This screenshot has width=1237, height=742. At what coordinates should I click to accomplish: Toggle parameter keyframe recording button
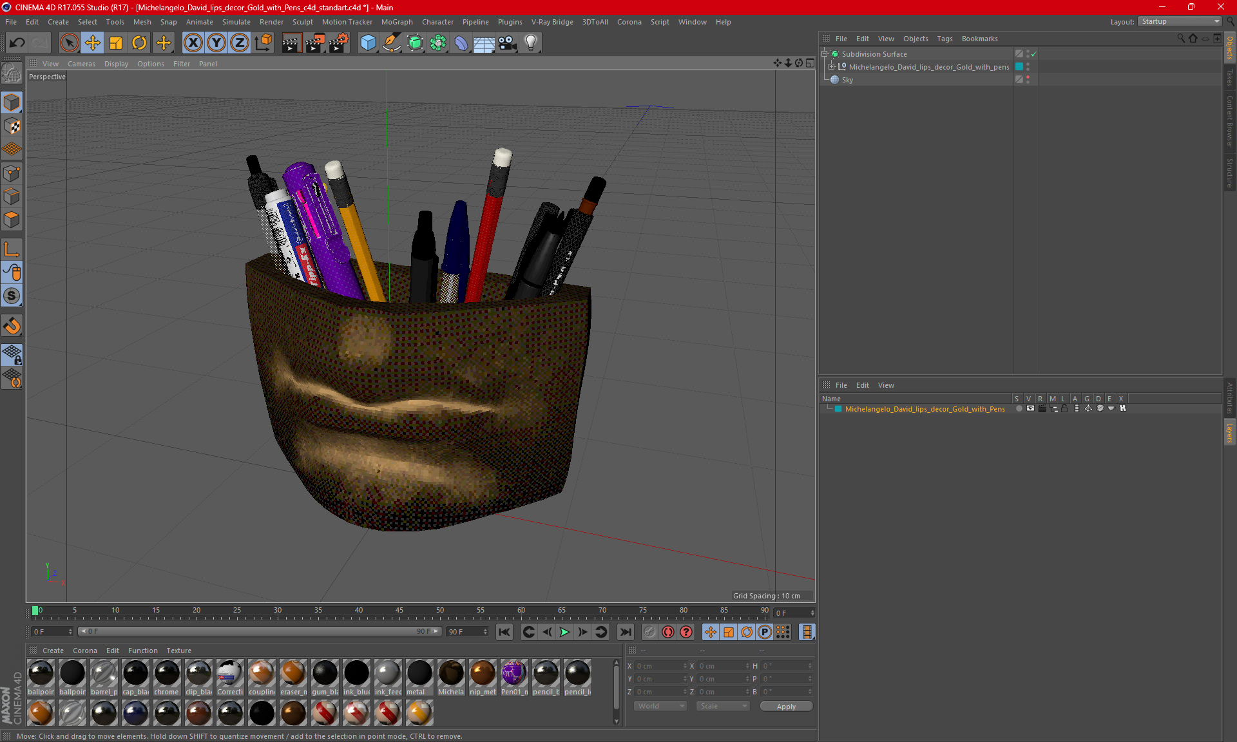click(x=765, y=632)
